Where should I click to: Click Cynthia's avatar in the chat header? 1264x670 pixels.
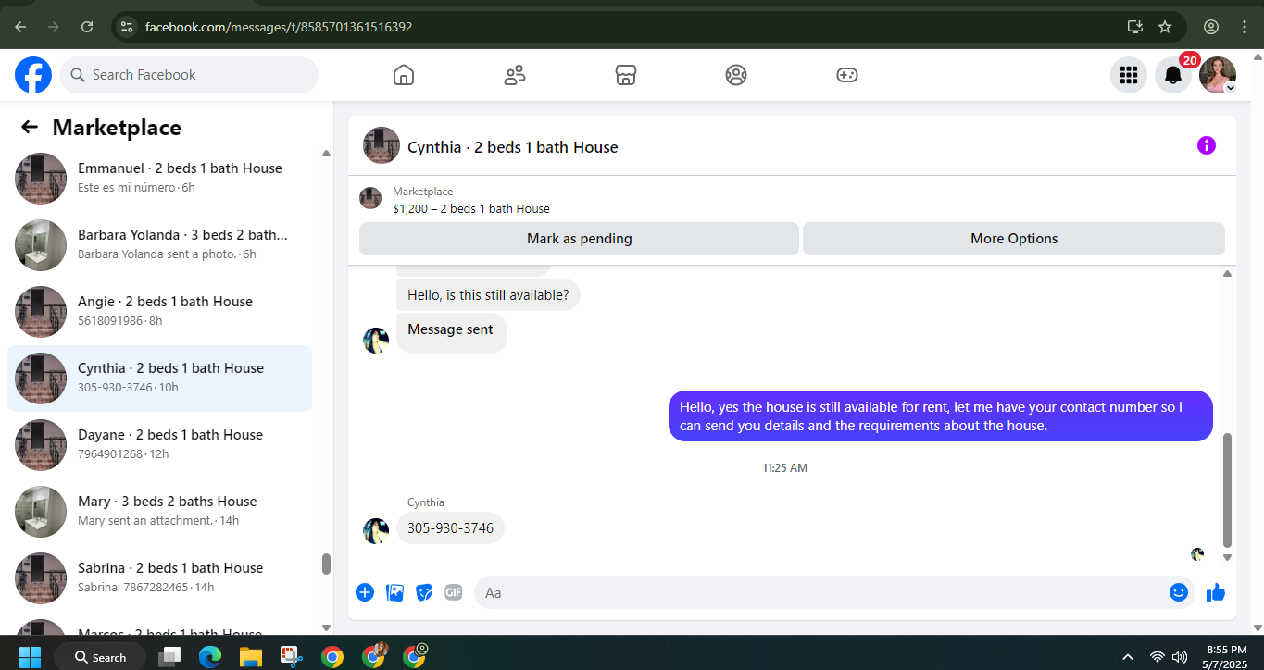coord(382,146)
